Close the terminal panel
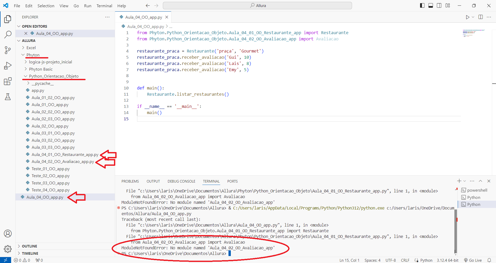The image size is (496, 263). 489,181
